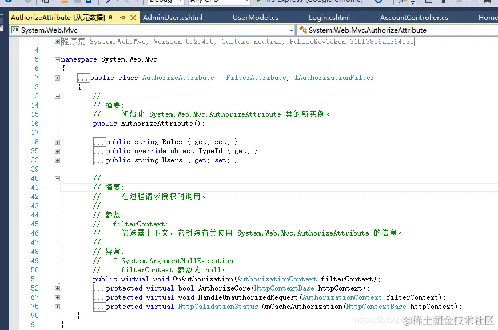Open the System.Web.Mvc project dropdown
This screenshot has width=498, height=330.
[153, 30]
